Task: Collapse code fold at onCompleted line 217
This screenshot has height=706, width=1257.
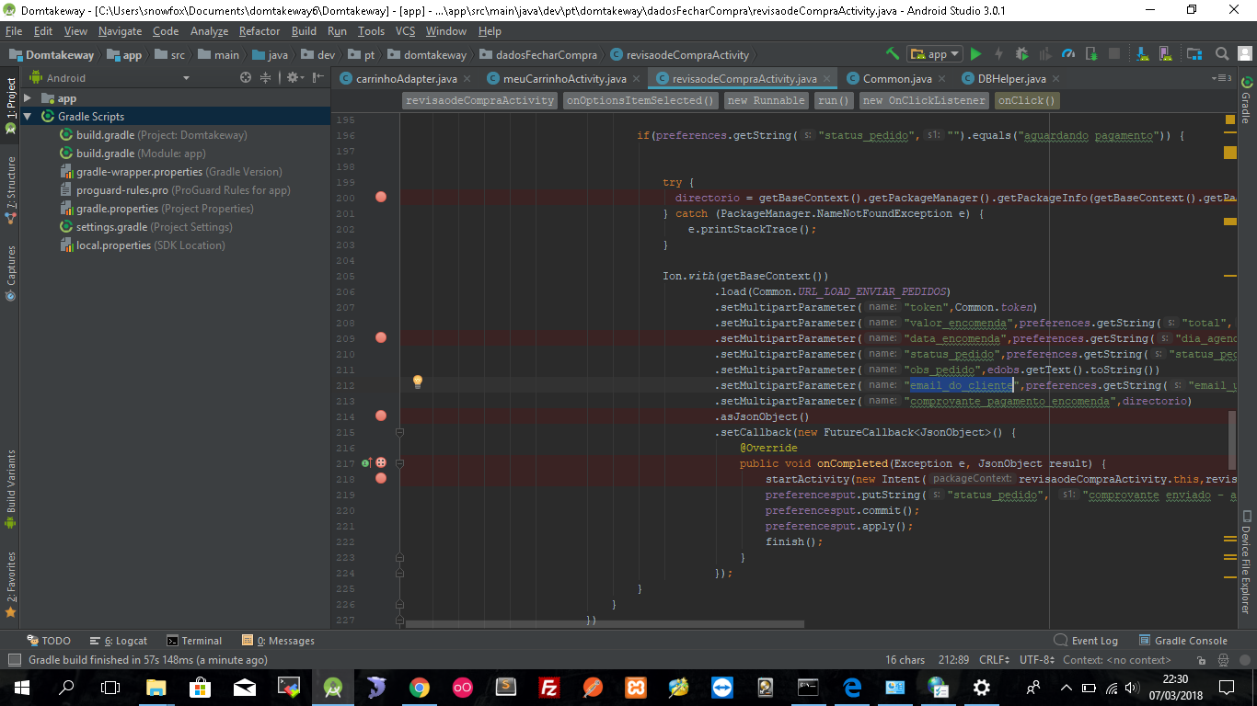Action: 400,463
